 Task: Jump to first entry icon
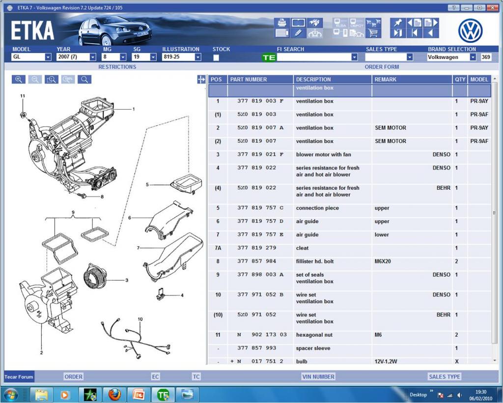[414, 33]
